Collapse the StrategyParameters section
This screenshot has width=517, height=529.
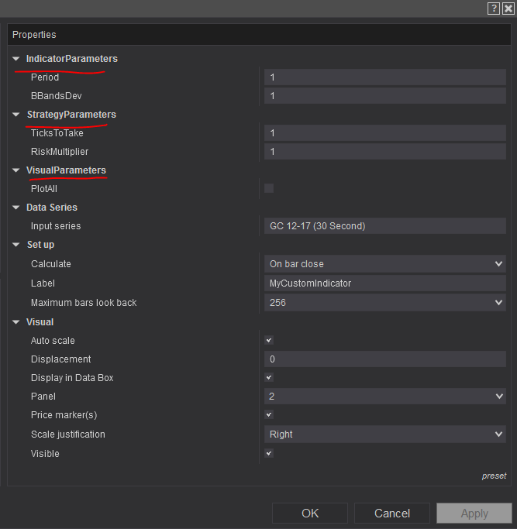[x=16, y=115]
